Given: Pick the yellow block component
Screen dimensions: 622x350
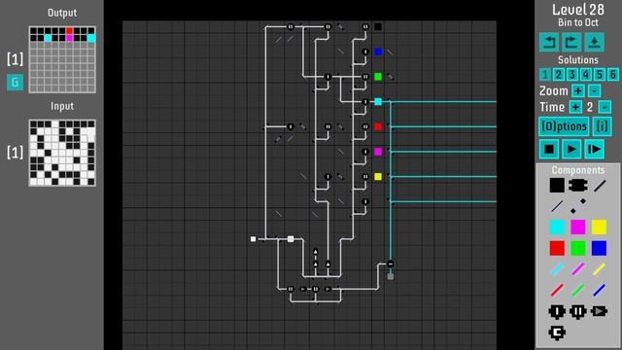Looking at the screenshot, I should 599,227.
